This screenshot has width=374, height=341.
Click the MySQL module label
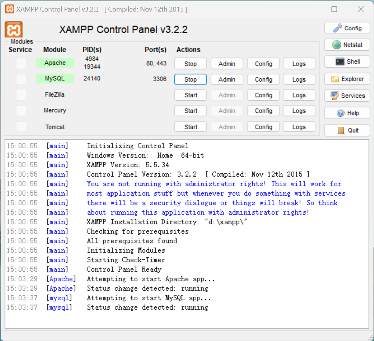55,78
